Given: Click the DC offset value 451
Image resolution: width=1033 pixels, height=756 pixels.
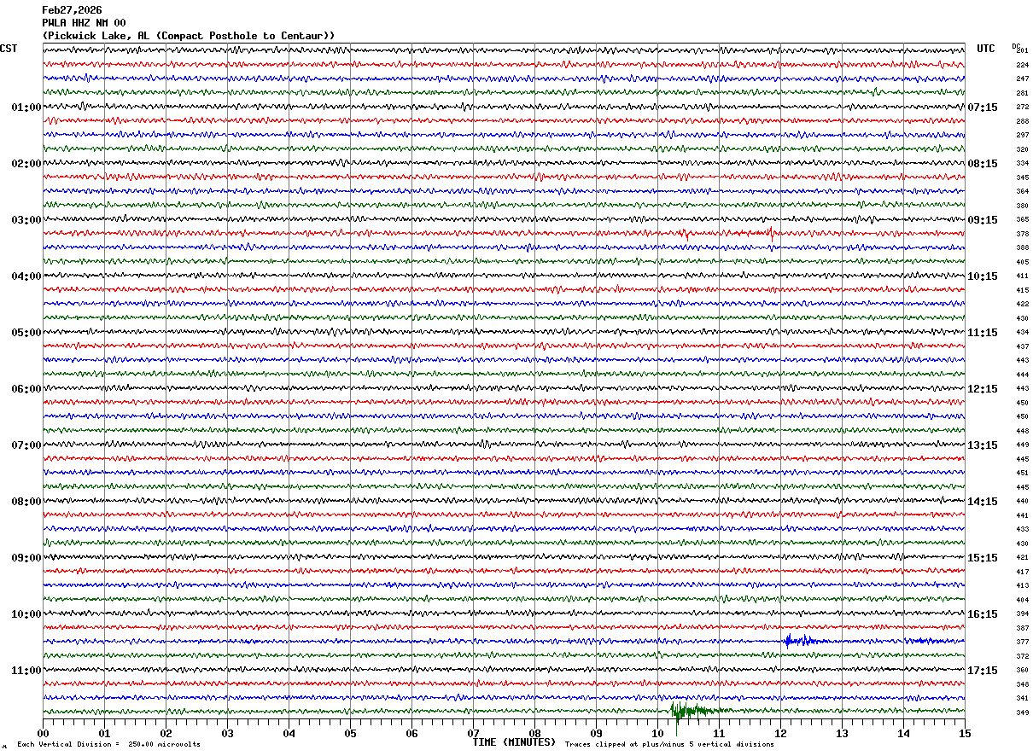Looking at the screenshot, I should tap(1022, 474).
